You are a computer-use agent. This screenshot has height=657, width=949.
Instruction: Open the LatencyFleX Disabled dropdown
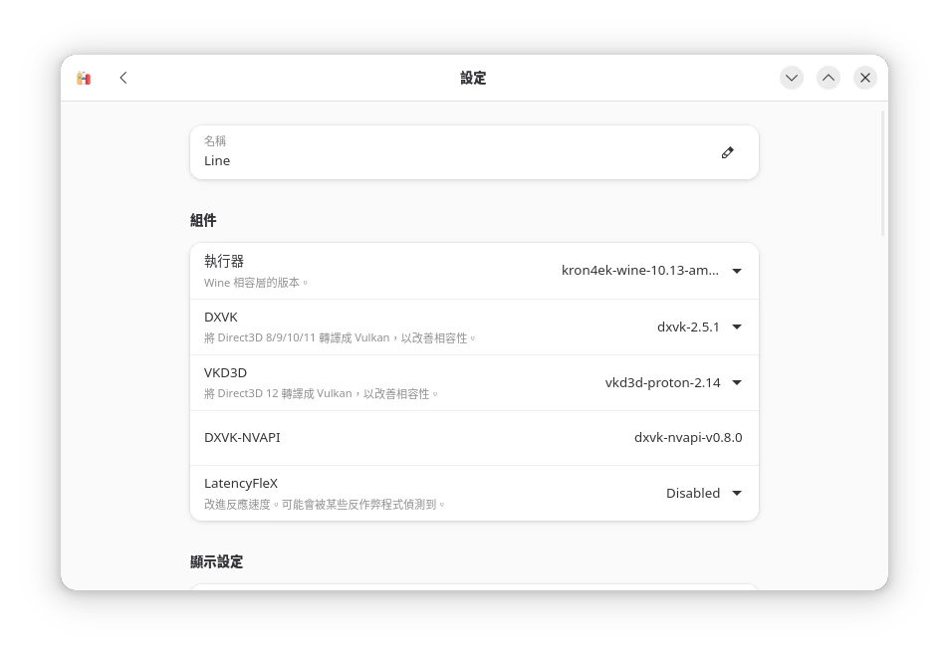pos(703,493)
